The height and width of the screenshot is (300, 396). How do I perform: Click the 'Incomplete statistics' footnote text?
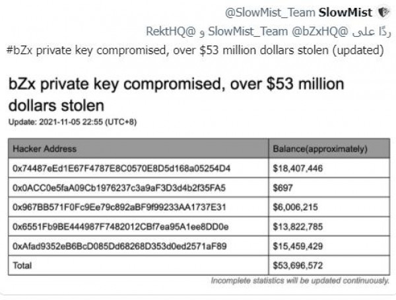click(x=300, y=281)
